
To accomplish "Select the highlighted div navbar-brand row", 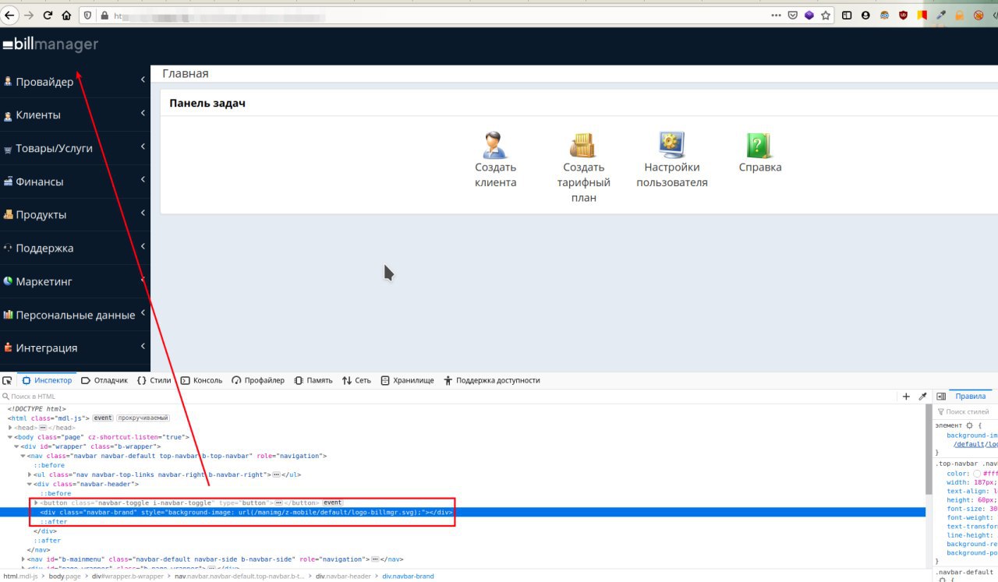I will tap(462, 512).
